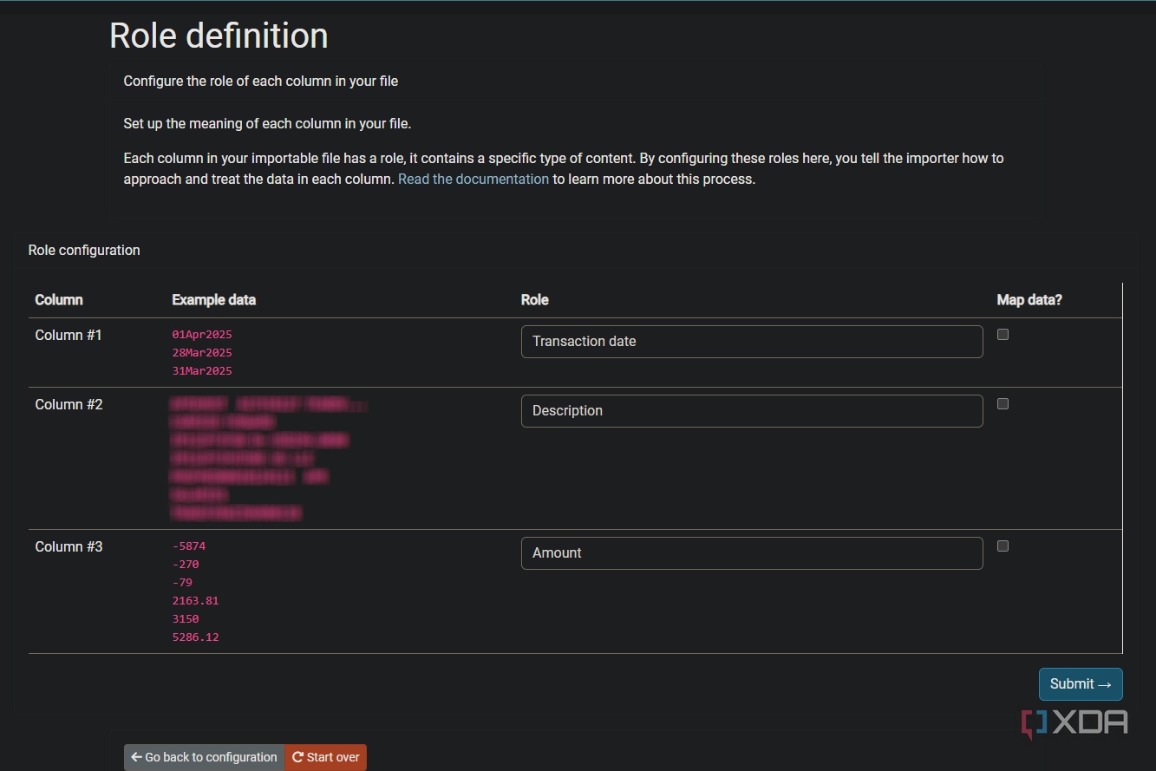Viewport: 1156px width, 771px height.
Task: Click the Map data? column header
Action: (x=1029, y=300)
